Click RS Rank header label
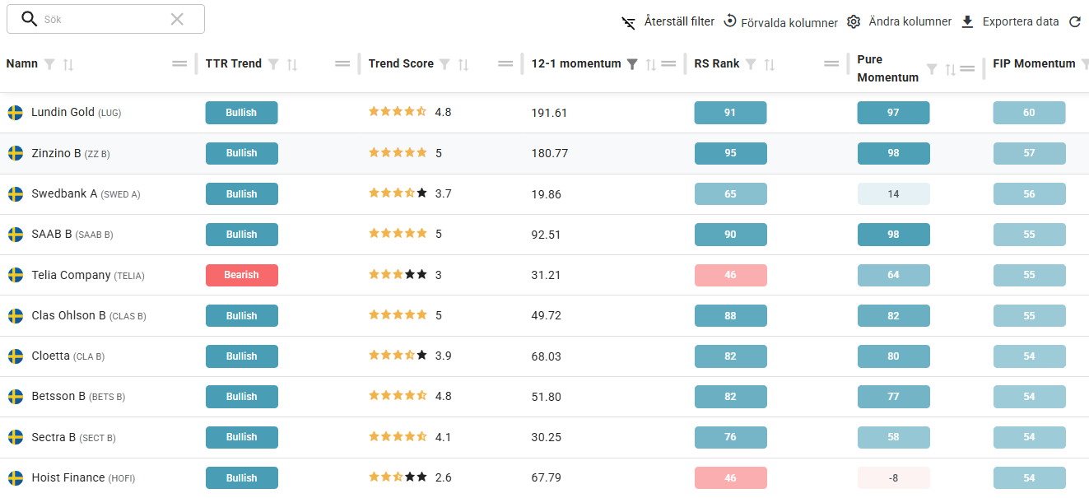1089x498 pixels. 717,63
